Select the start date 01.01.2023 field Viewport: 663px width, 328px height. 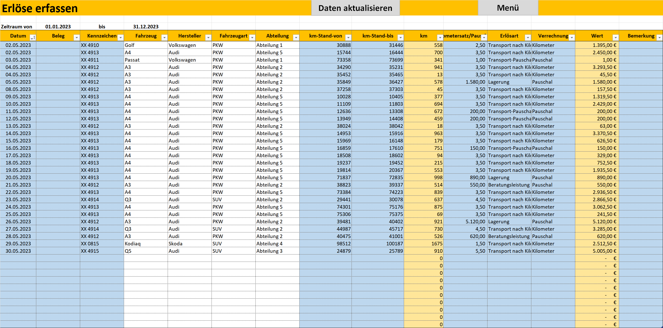(x=58, y=27)
